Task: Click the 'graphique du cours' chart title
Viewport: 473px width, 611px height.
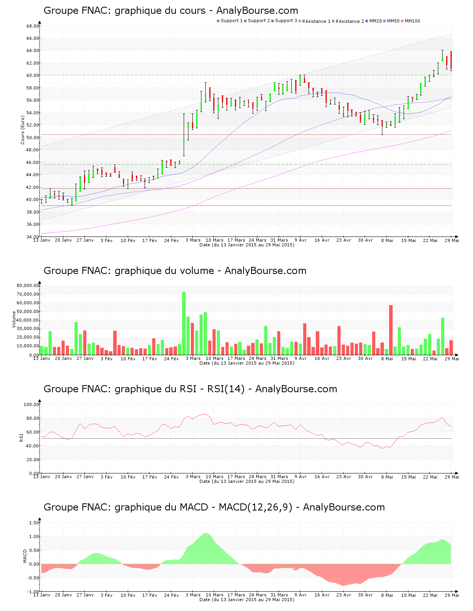Action: pos(171,11)
